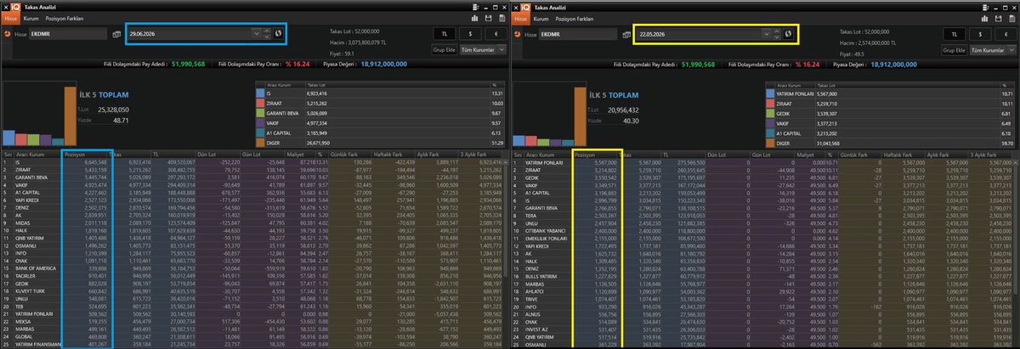Click the Hisse input field EKDMR in the 29.06.2026 window
The width and height of the screenshot is (1020, 349).
click(68, 34)
